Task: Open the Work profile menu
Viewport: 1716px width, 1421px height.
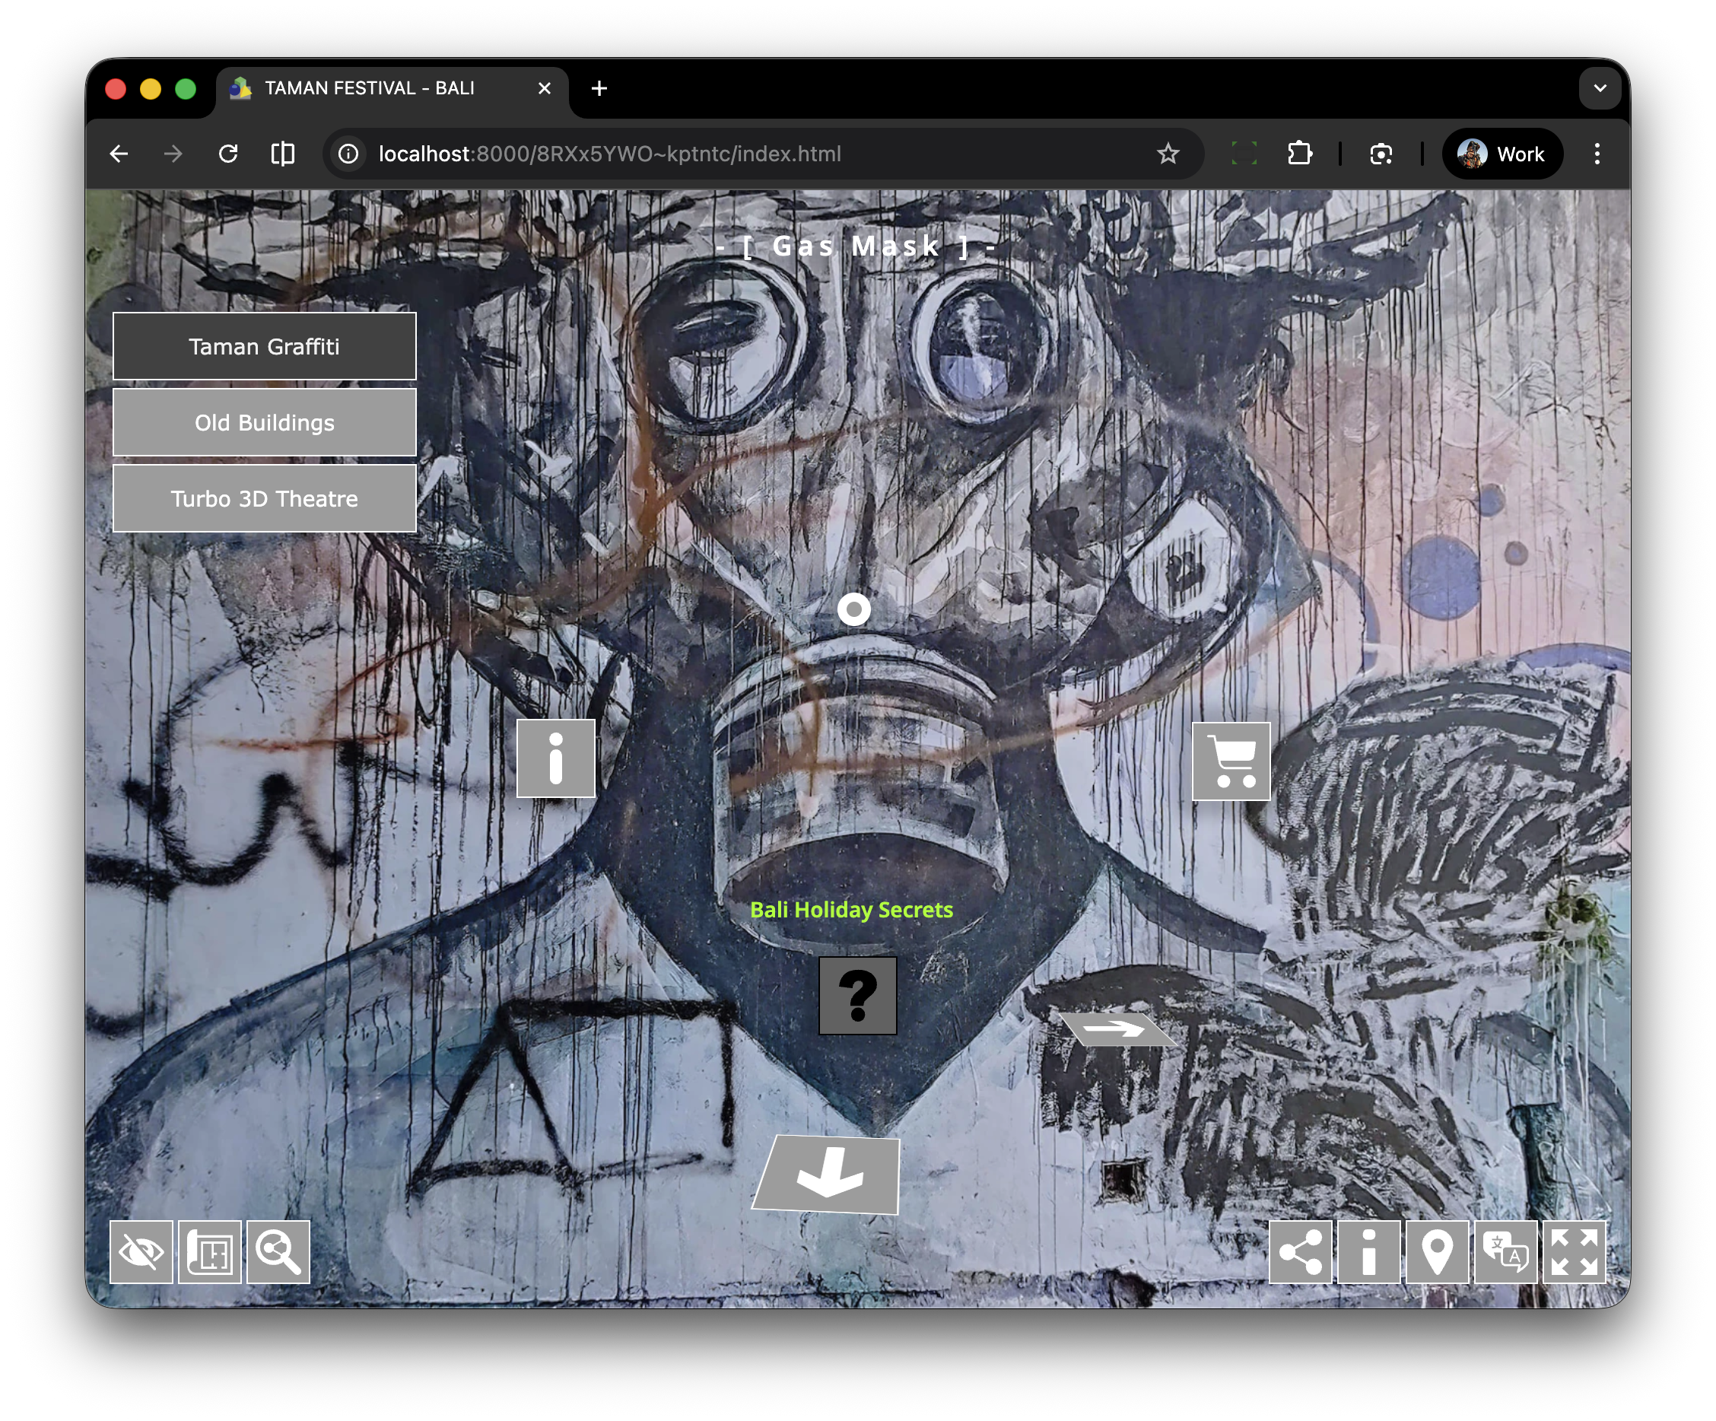Action: pos(1502,154)
